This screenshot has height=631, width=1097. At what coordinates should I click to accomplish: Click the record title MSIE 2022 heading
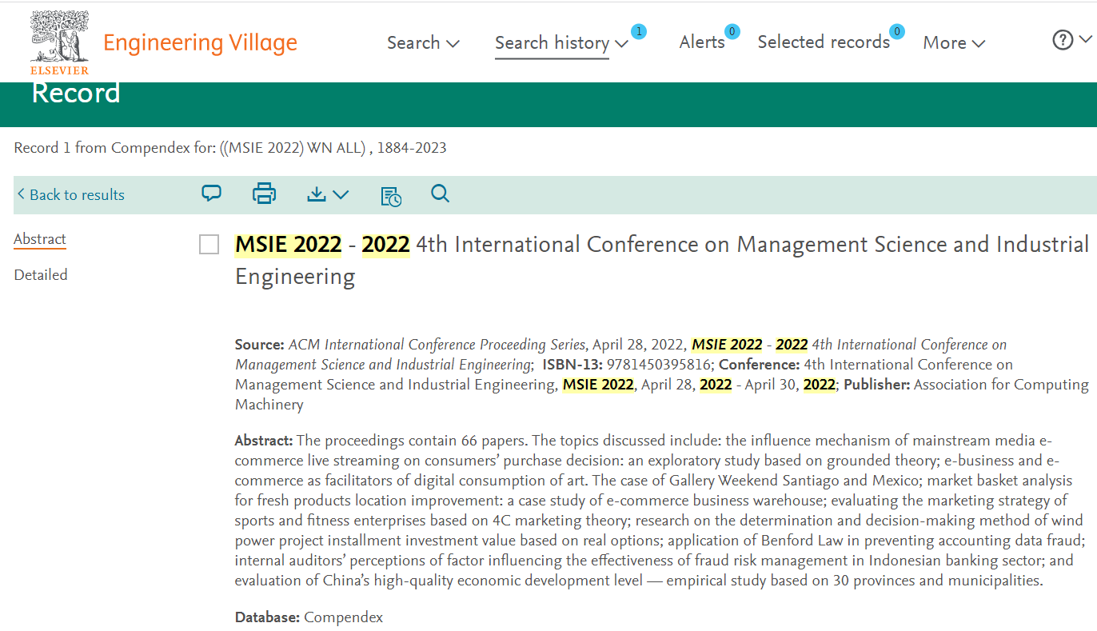click(x=662, y=260)
